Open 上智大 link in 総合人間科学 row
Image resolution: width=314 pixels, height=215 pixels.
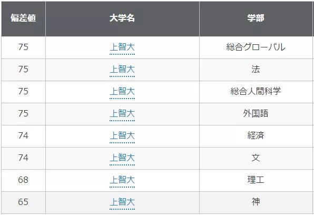pos(122,92)
